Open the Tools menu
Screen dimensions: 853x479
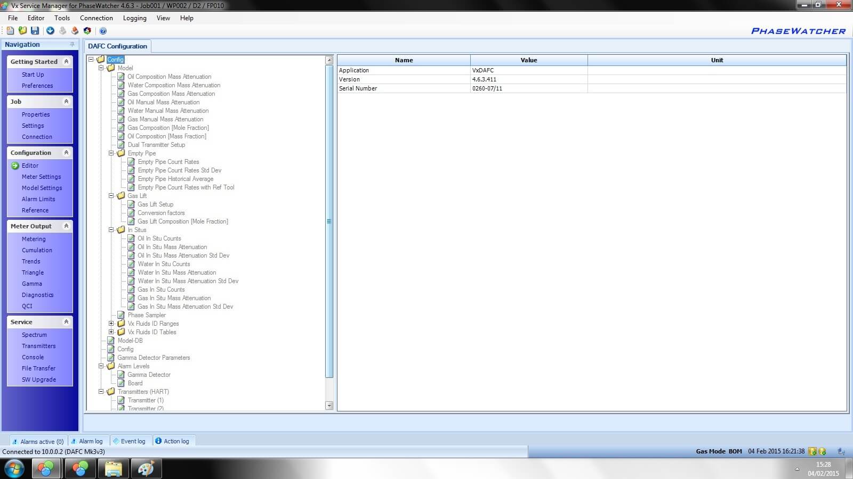[62, 18]
